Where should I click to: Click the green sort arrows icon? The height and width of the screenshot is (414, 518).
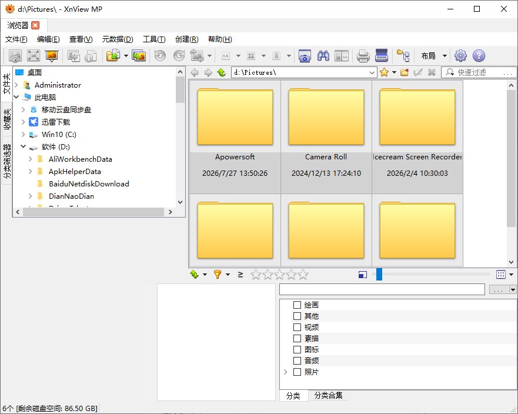(194, 274)
